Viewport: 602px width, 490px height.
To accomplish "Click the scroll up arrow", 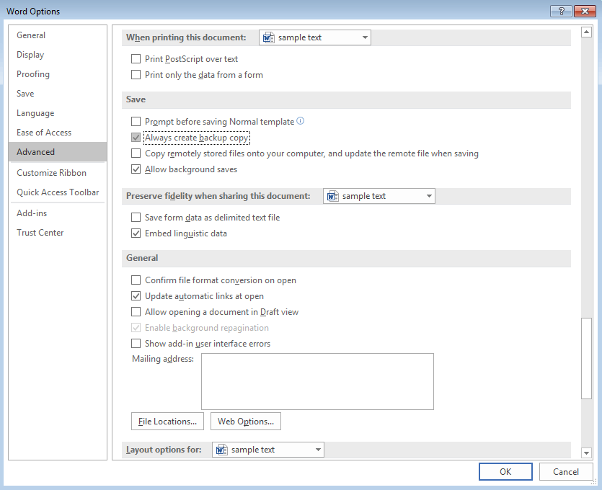I will (586, 32).
